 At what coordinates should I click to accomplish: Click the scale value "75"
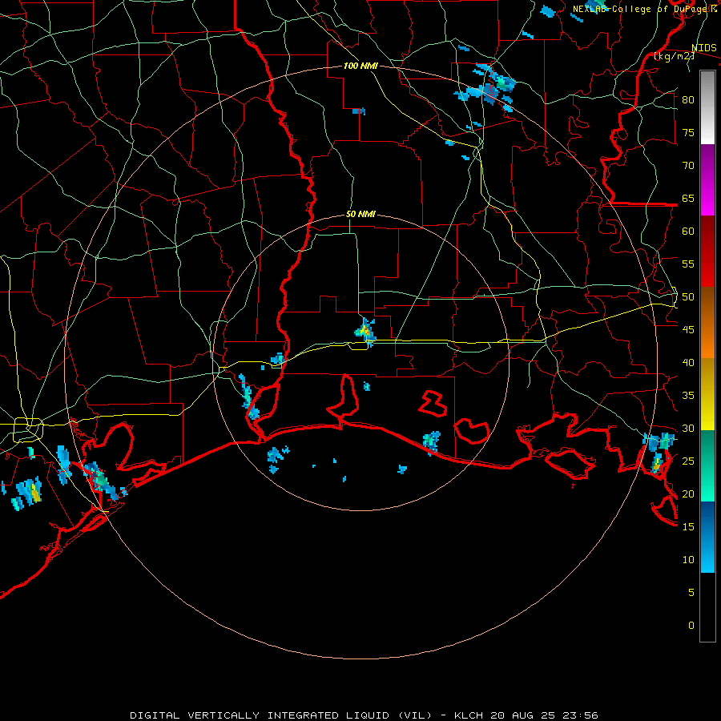pyautogui.click(x=688, y=132)
